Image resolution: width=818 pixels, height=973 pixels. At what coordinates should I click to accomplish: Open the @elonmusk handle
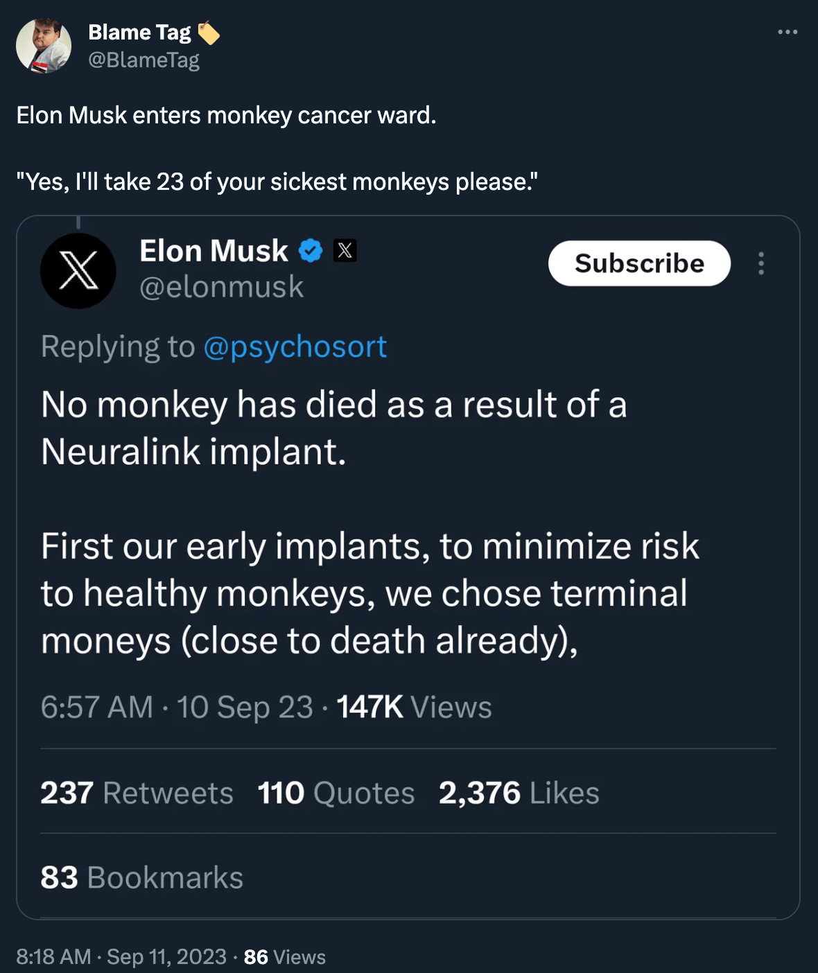pos(221,287)
